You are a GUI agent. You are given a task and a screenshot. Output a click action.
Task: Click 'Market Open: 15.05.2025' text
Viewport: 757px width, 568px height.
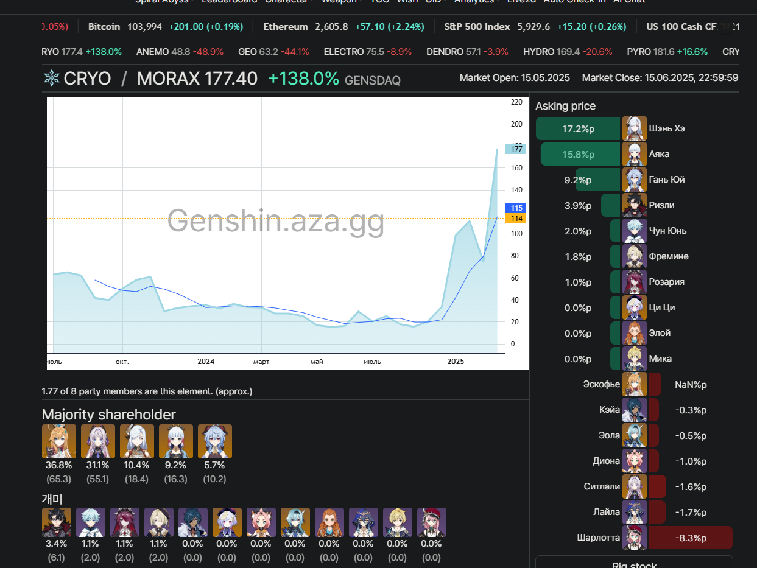tap(515, 78)
